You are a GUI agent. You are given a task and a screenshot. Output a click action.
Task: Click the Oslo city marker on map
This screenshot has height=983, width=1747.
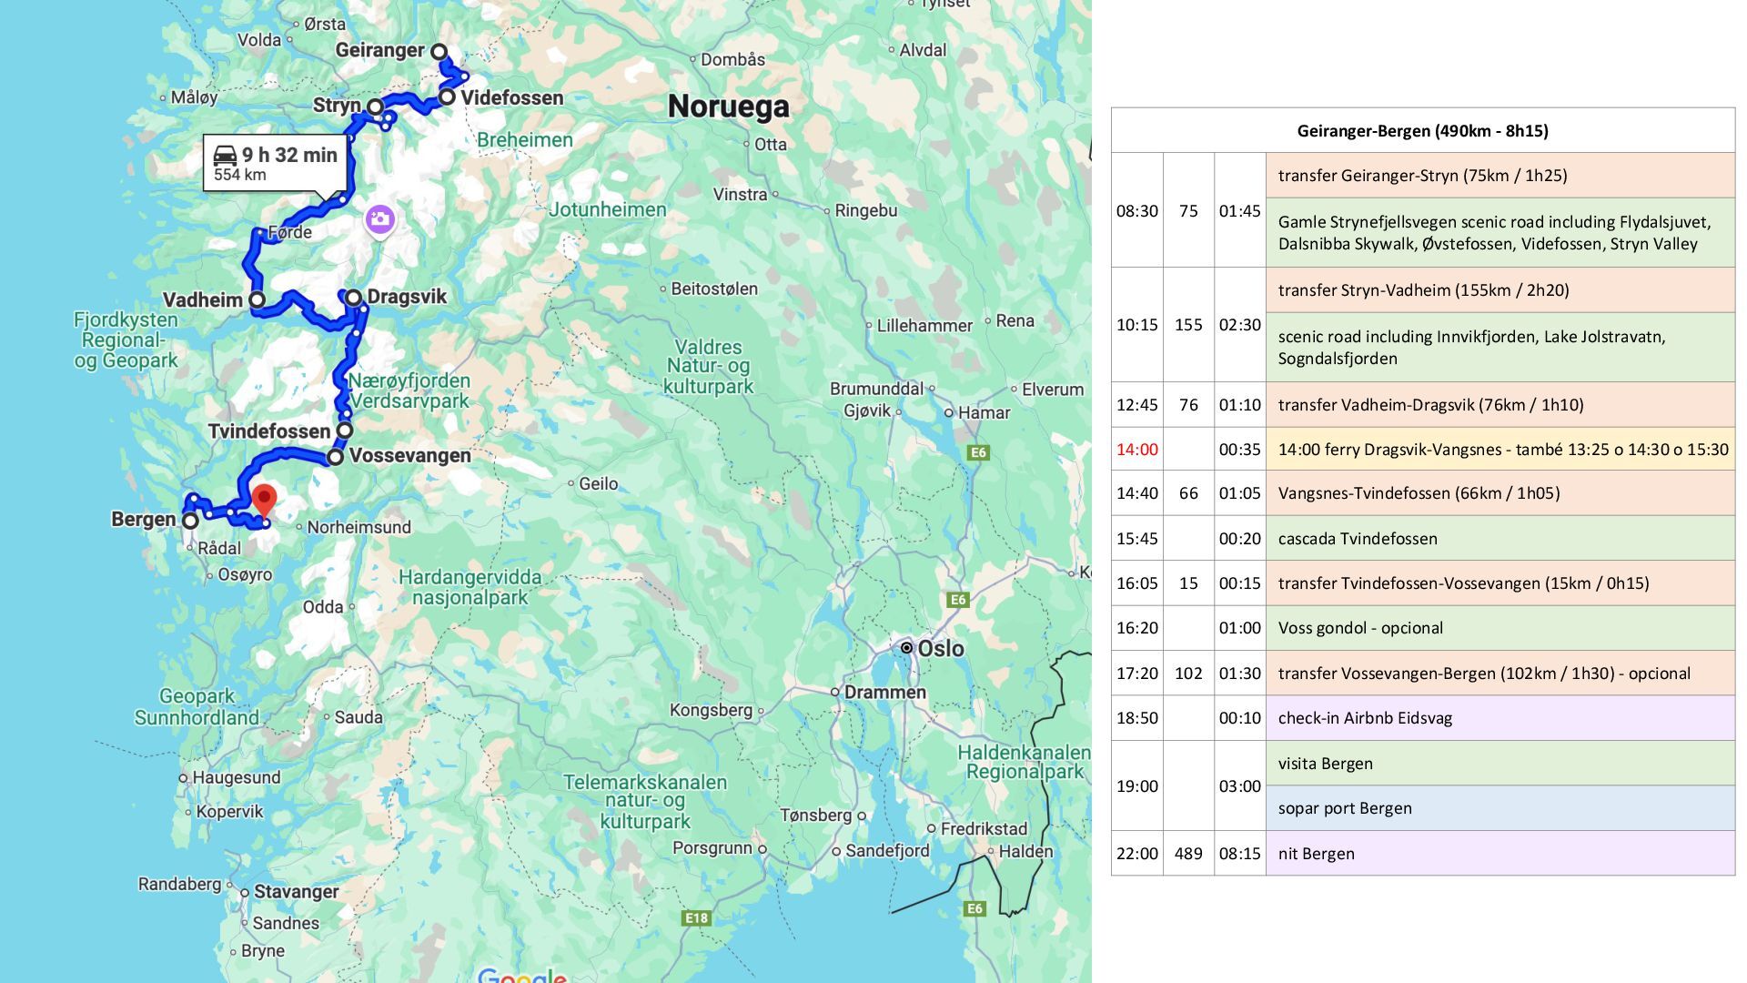pos(906,648)
